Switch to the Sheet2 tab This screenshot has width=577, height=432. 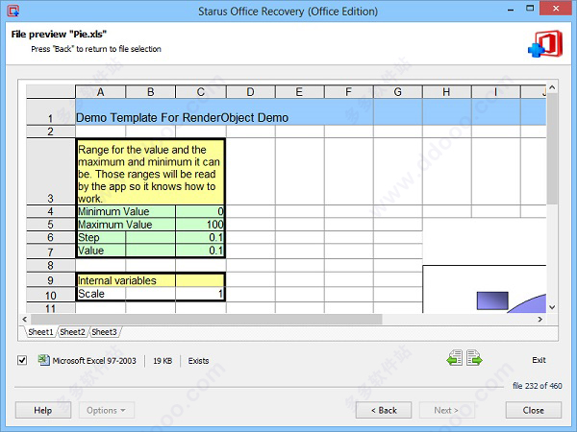[72, 332]
